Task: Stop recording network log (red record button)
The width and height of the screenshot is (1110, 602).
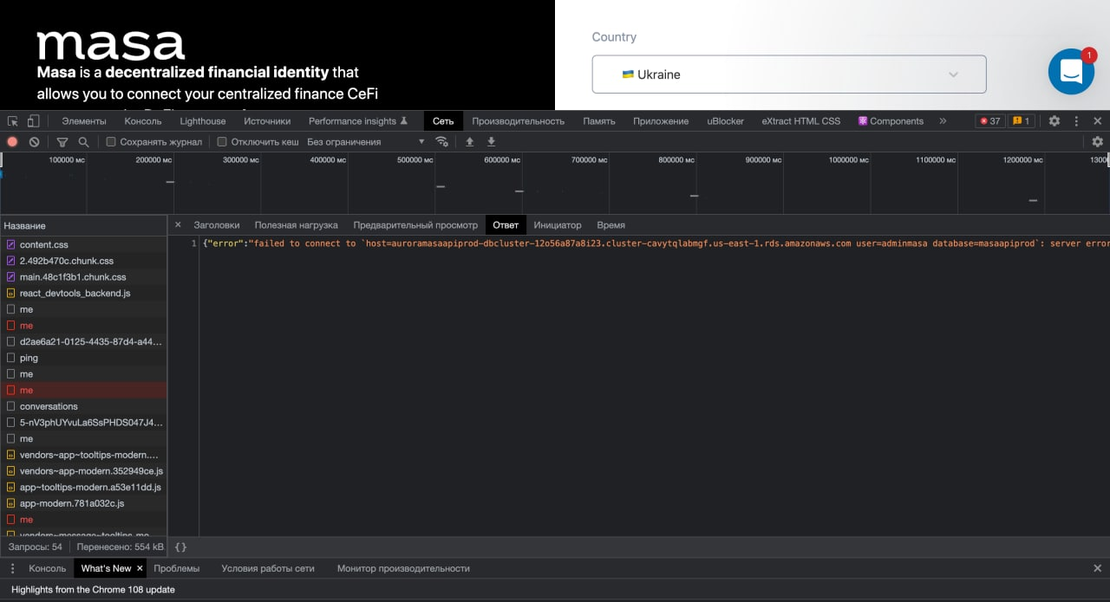Action: pyautogui.click(x=10, y=141)
